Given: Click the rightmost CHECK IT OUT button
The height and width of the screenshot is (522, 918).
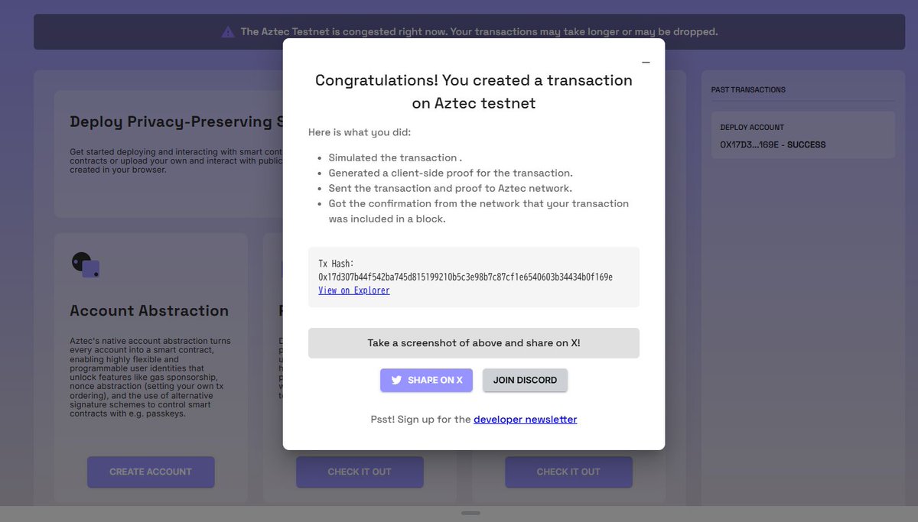Looking at the screenshot, I should (568, 472).
